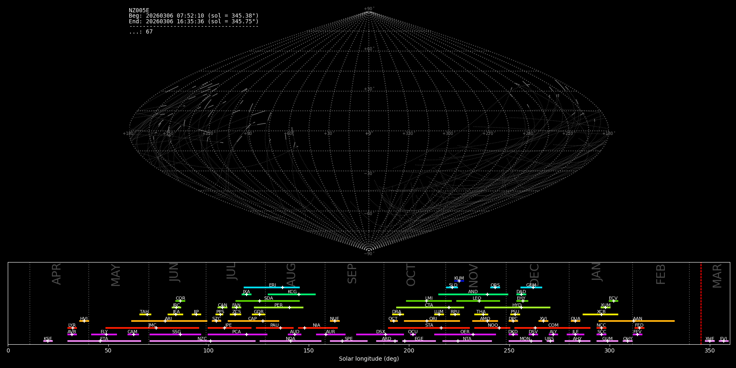Screen dimensions: 736x368
Task: Click the NUE shower label
Action: 334,319
